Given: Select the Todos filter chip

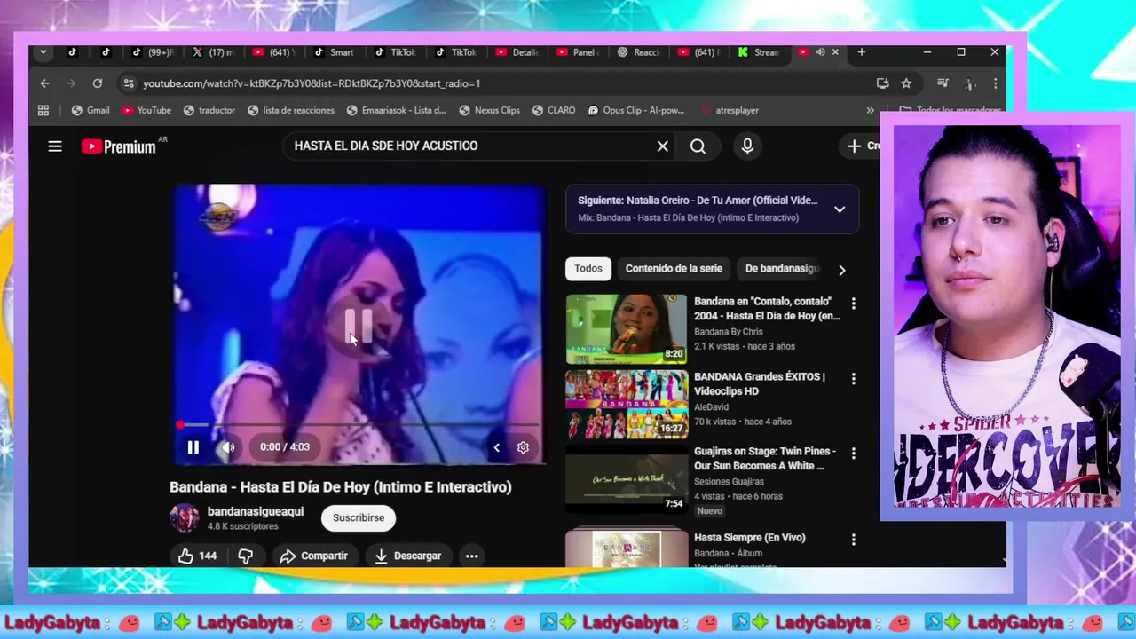Looking at the screenshot, I should click(x=588, y=269).
